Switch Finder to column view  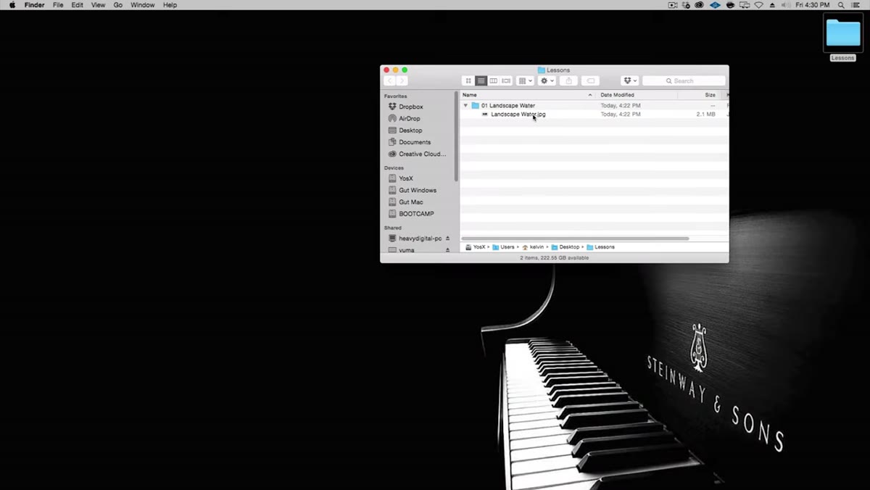[x=493, y=80]
